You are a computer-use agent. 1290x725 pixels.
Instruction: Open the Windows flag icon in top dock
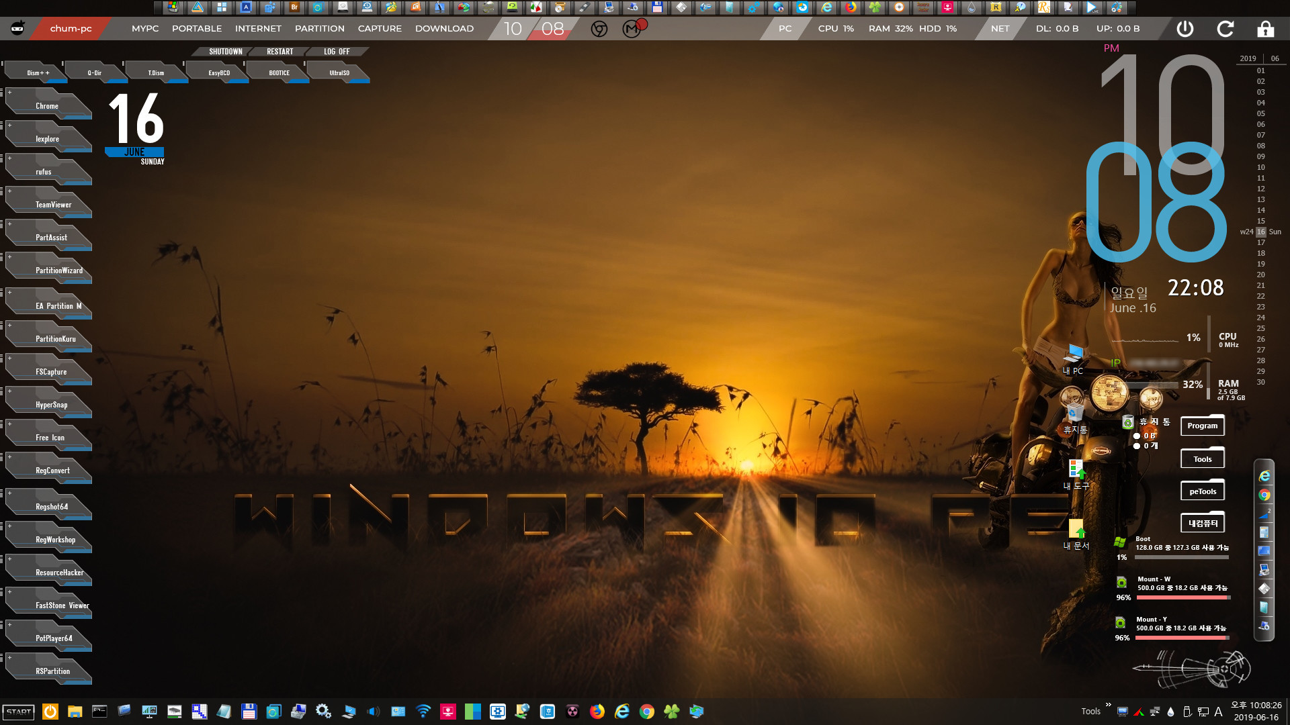coord(173,7)
